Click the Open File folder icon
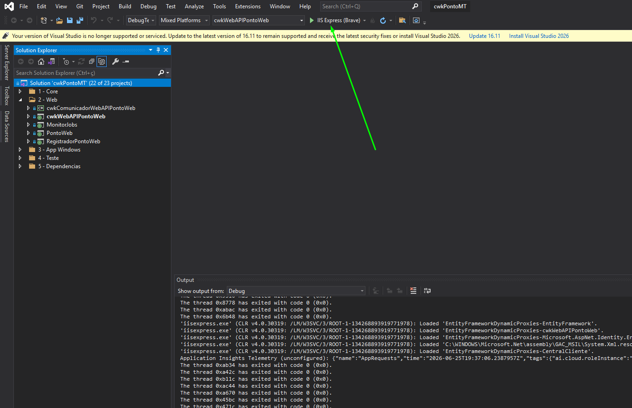This screenshot has width=632, height=408. [x=60, y=20]
